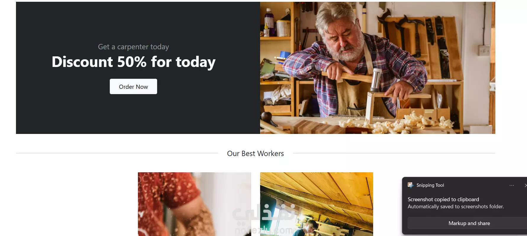The height and width of the screenshot is (236, 527).
Task: Click Automatically saved to screenshots folder text
Action: (456, 206)
